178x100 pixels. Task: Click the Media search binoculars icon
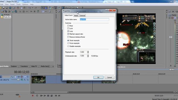coord(16,11)
